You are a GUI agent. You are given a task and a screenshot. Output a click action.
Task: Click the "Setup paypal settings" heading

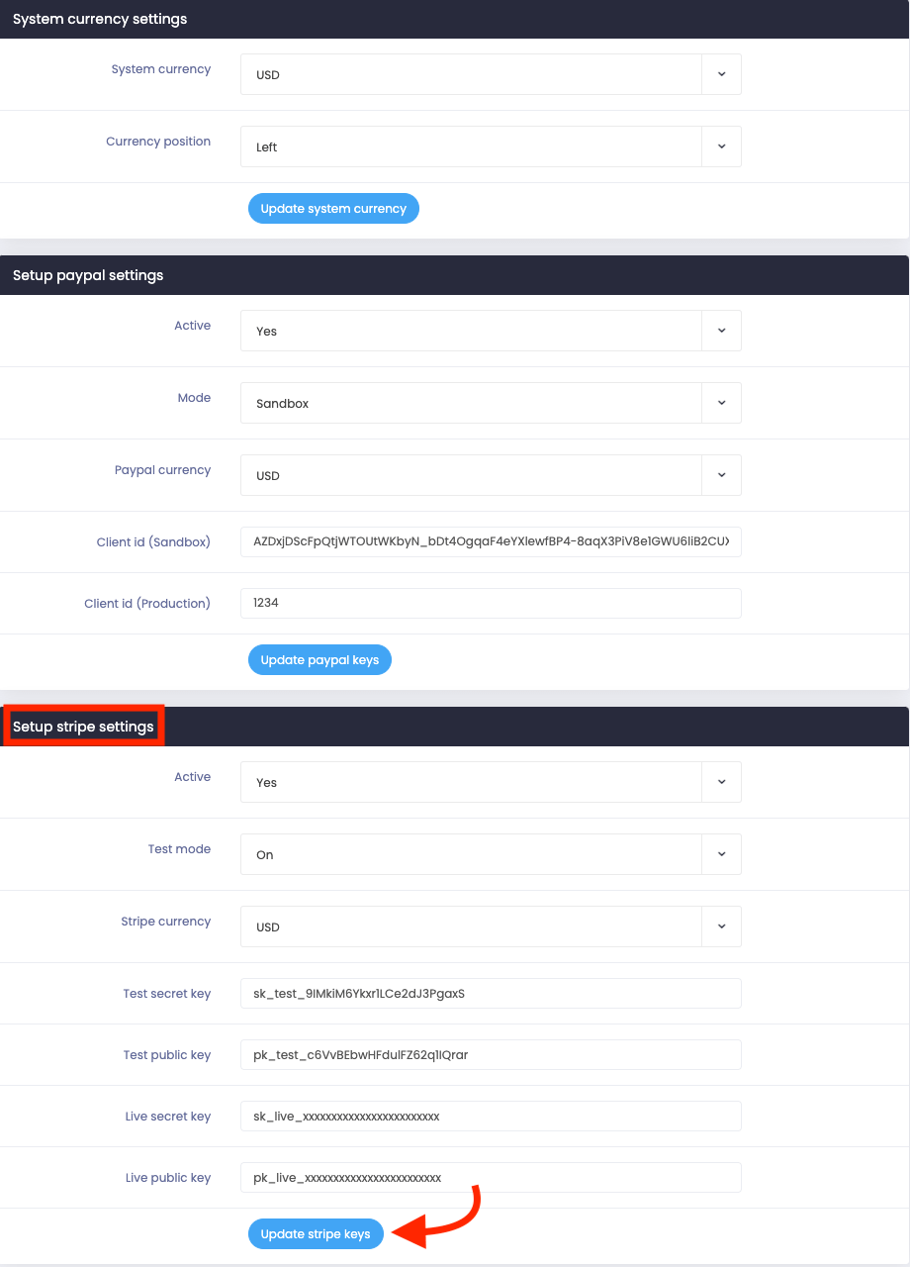tap(88, 275)
